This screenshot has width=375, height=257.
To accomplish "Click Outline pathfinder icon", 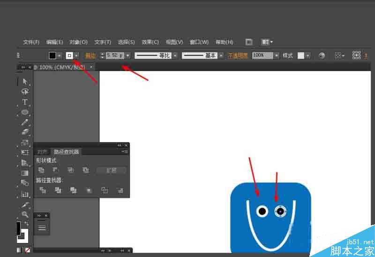I will [x=105, y=190].
